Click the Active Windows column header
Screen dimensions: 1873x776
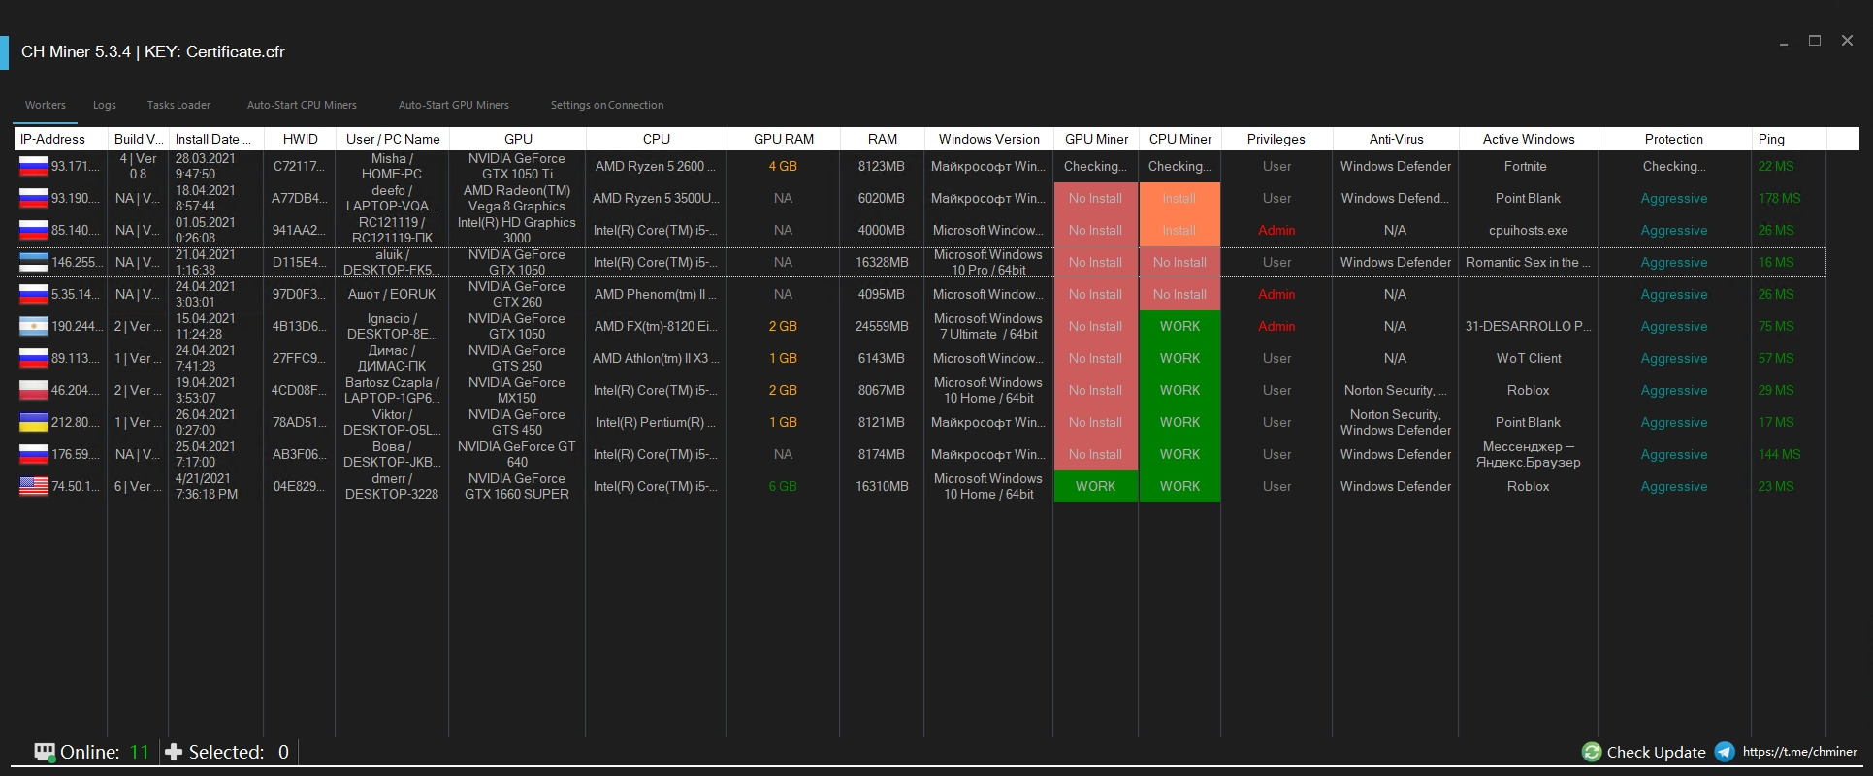(1529, 139)
